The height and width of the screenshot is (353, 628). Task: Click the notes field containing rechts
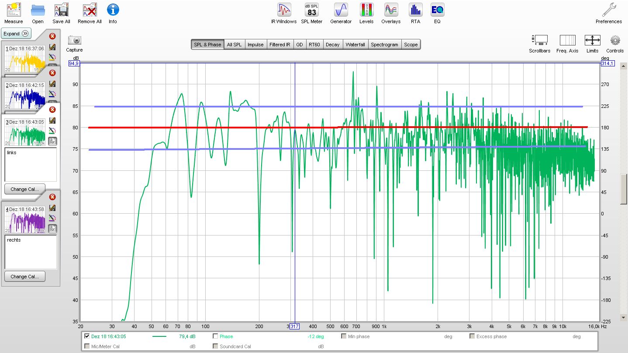click(31, 252)
